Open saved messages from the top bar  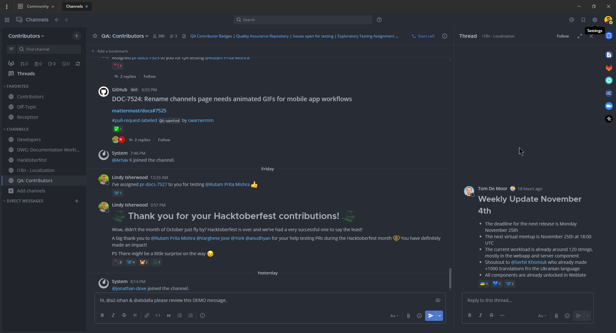coord(583,20)
